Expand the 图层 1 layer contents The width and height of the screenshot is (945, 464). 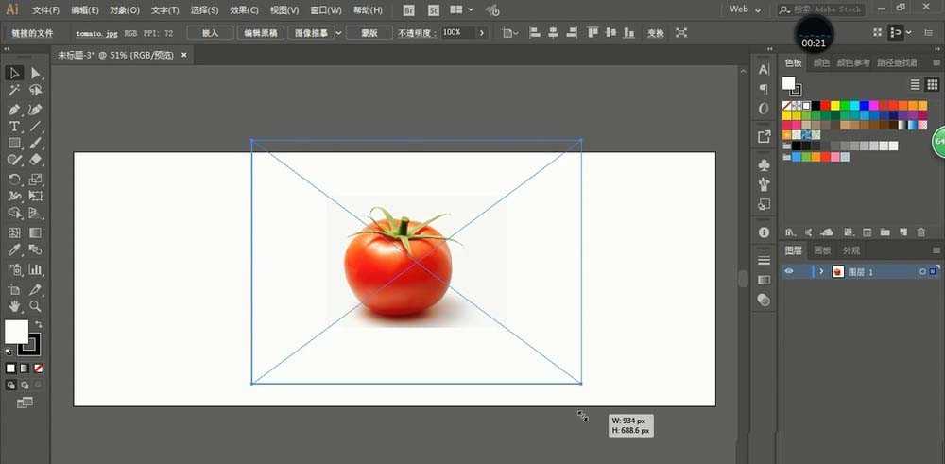(x=821, y=272)
